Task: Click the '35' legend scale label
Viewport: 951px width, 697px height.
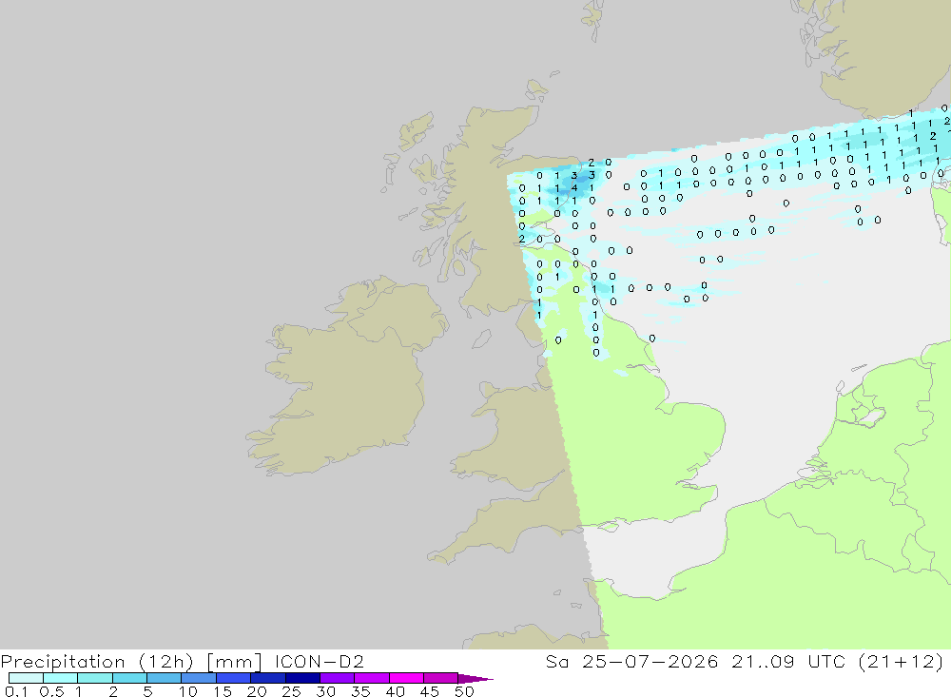Action: (x=360, y=691)
